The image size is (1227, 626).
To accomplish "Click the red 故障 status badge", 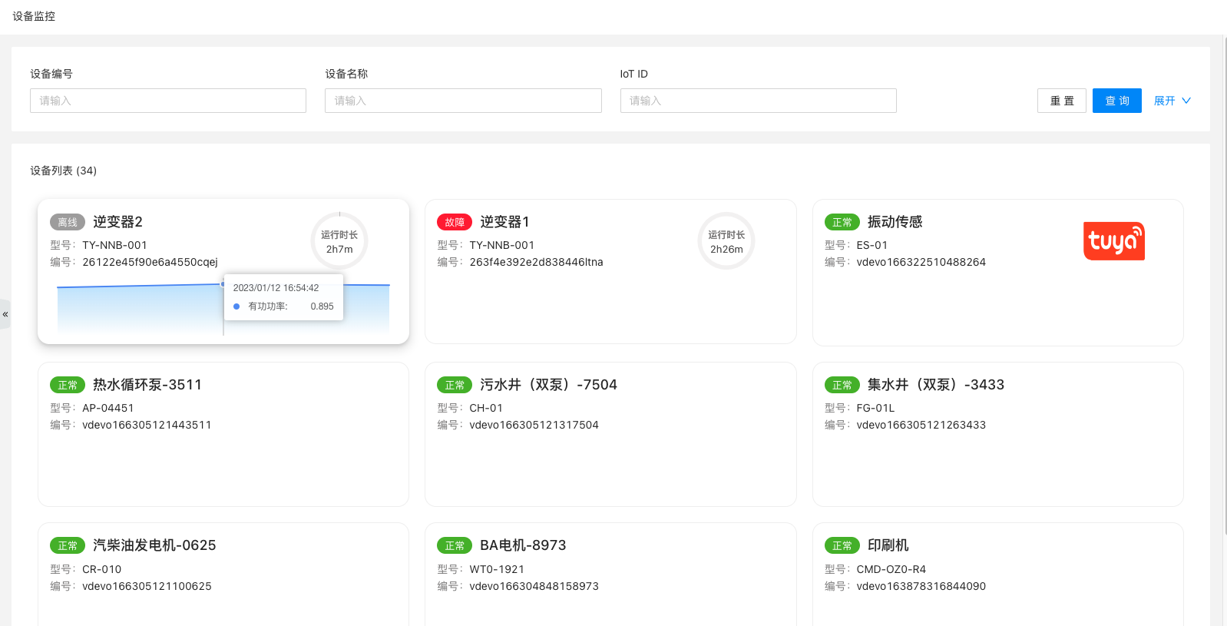I will (x=455, y=222).
